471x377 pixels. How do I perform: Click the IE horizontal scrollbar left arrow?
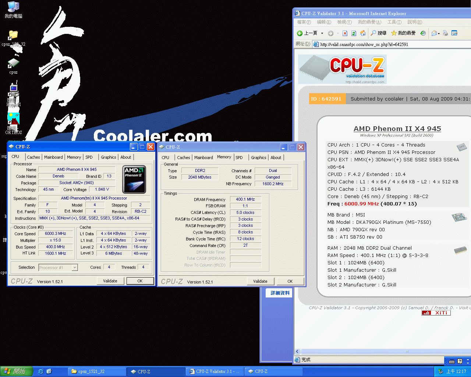(x=297, y=352)
